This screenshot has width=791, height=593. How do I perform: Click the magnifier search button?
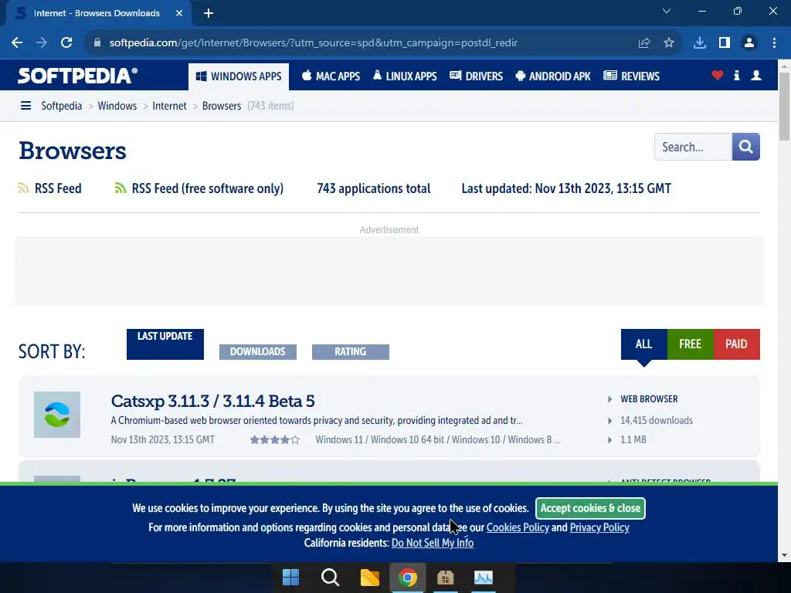[x=746, y=147]
